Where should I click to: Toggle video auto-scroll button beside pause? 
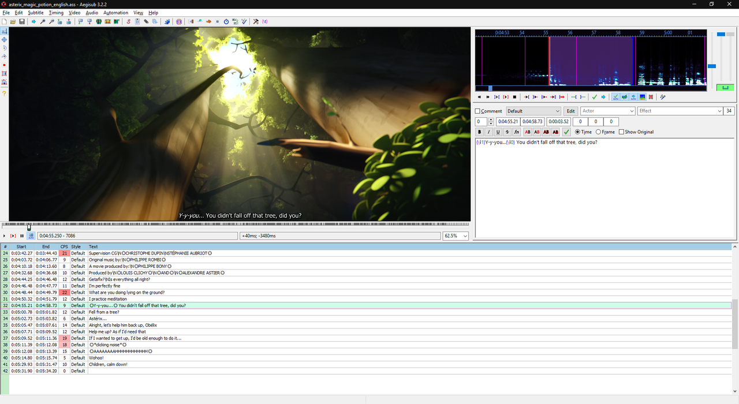pyautogui.click(x=31, y=235)
